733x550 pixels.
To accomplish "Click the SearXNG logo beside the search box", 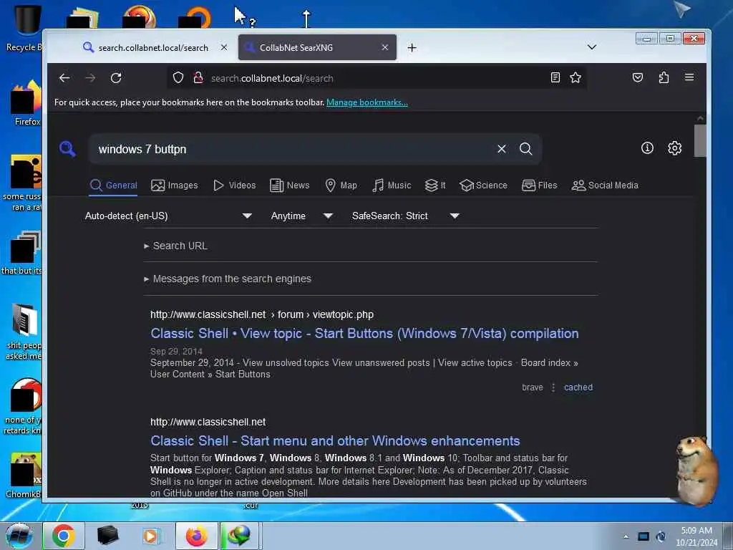I will pyautogui.click(x=67, y=149).
